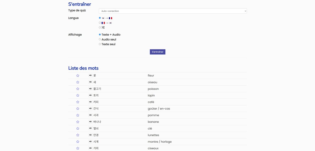315x151 pixels.
Task: Listen to 물고기 pronunciation speaker icon
Action: tap(91, 88)
